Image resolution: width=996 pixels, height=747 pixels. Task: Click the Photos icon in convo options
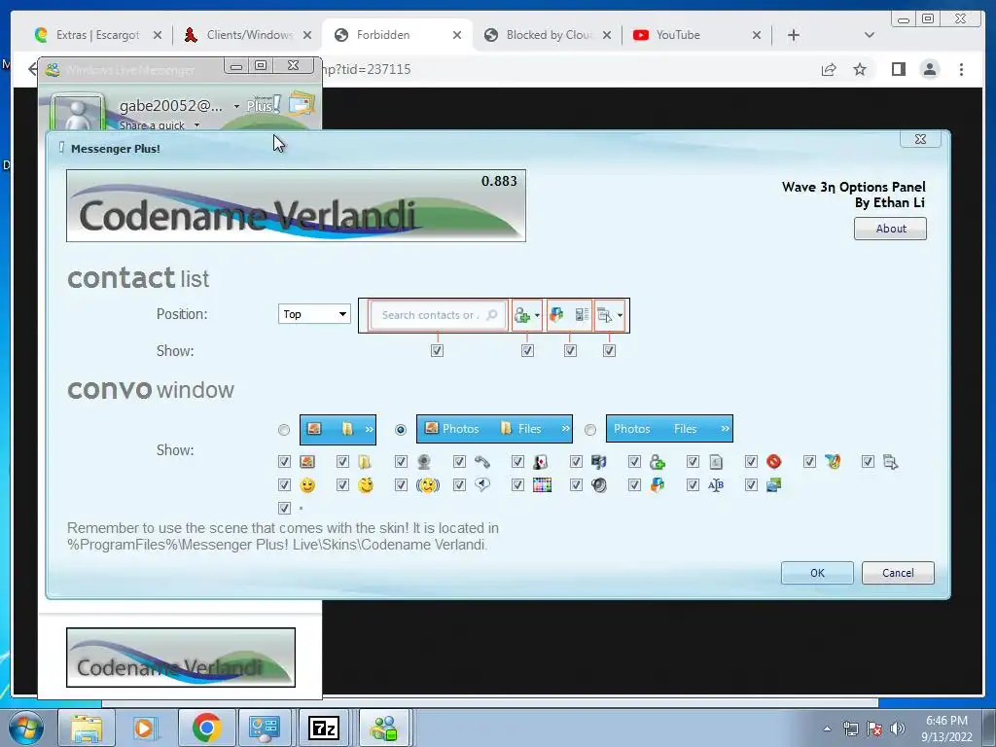[x=307, y=462]
